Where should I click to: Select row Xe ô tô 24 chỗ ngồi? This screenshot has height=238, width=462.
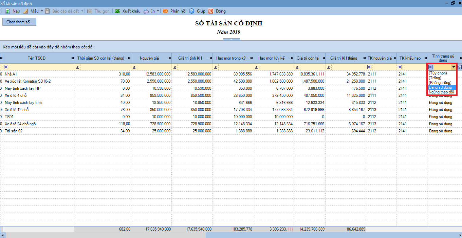pyautogui.click(x=231, y=124)
